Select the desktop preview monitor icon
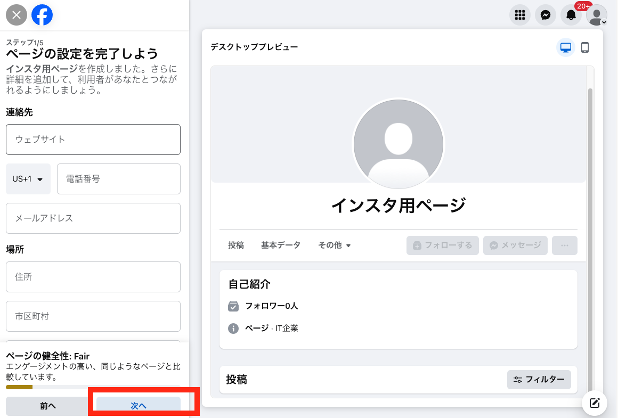Viewport: 618px width, 418px height. [x=565, y=47]
